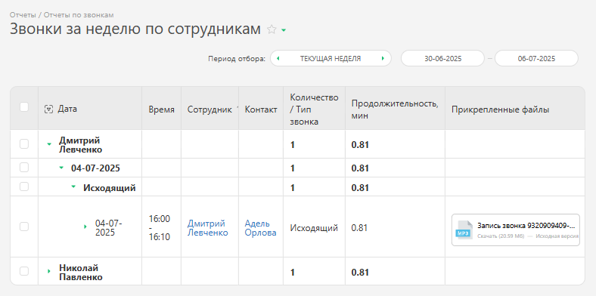This screenshot has height=296, width=596.
Task: Mark report as favorite with star icon
Action: (272, 29)
